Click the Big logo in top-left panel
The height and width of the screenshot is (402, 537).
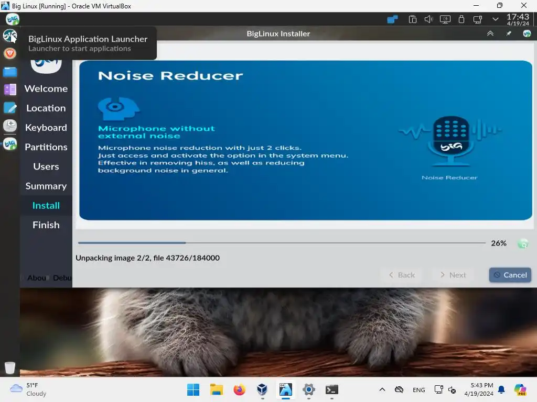pyautogui.click(x=13, y=19)
